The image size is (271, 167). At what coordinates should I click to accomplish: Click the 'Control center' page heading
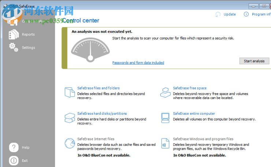tap(81, 20)
